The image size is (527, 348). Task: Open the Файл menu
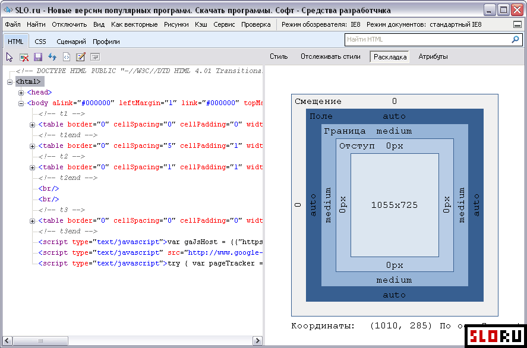[x=12, y=24]
